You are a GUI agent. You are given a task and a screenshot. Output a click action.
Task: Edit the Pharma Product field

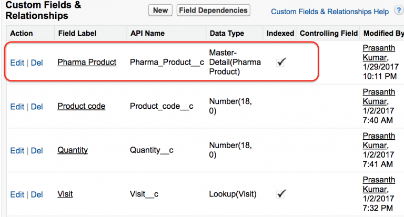point(17,63)
